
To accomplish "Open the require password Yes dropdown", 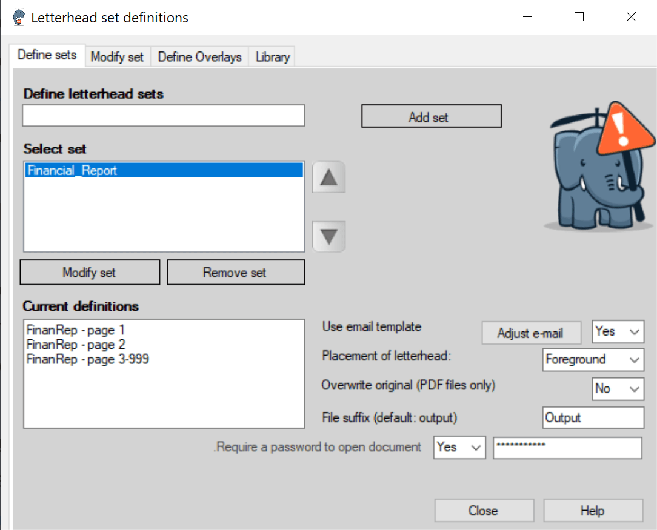I will click(459, 448).
